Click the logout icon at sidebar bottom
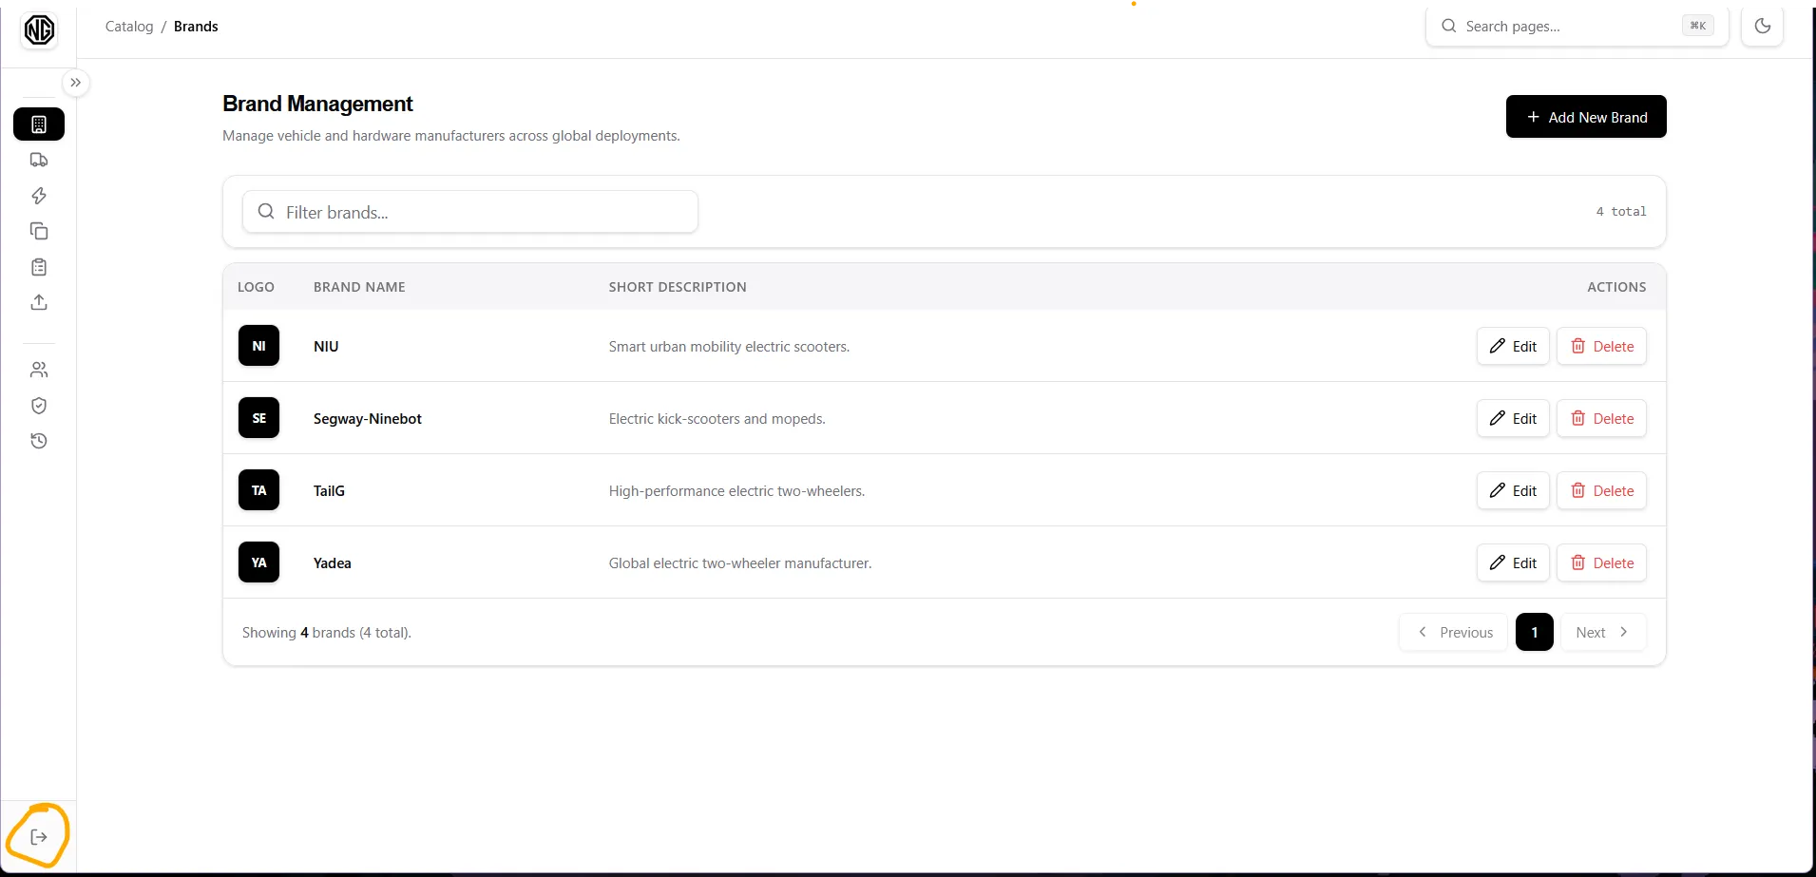 click(x=39, y=837)
